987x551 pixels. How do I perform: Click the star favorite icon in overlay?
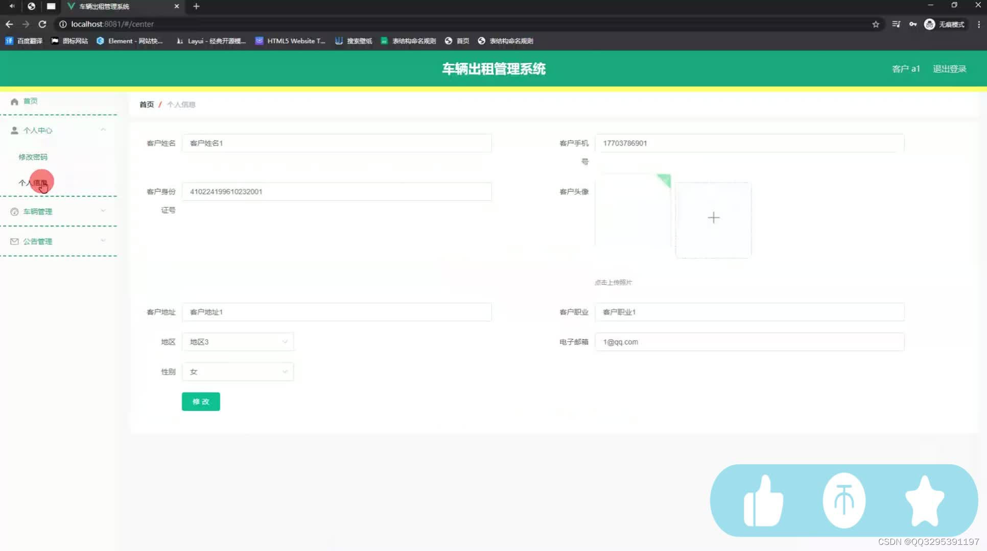(925, 500)
